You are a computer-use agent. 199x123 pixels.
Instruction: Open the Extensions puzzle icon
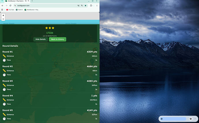pos(91,5)
